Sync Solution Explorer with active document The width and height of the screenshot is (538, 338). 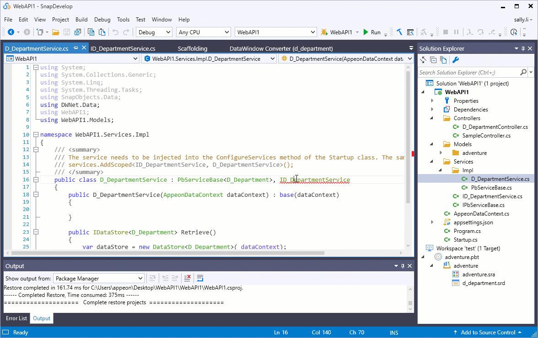coord(422,60)
